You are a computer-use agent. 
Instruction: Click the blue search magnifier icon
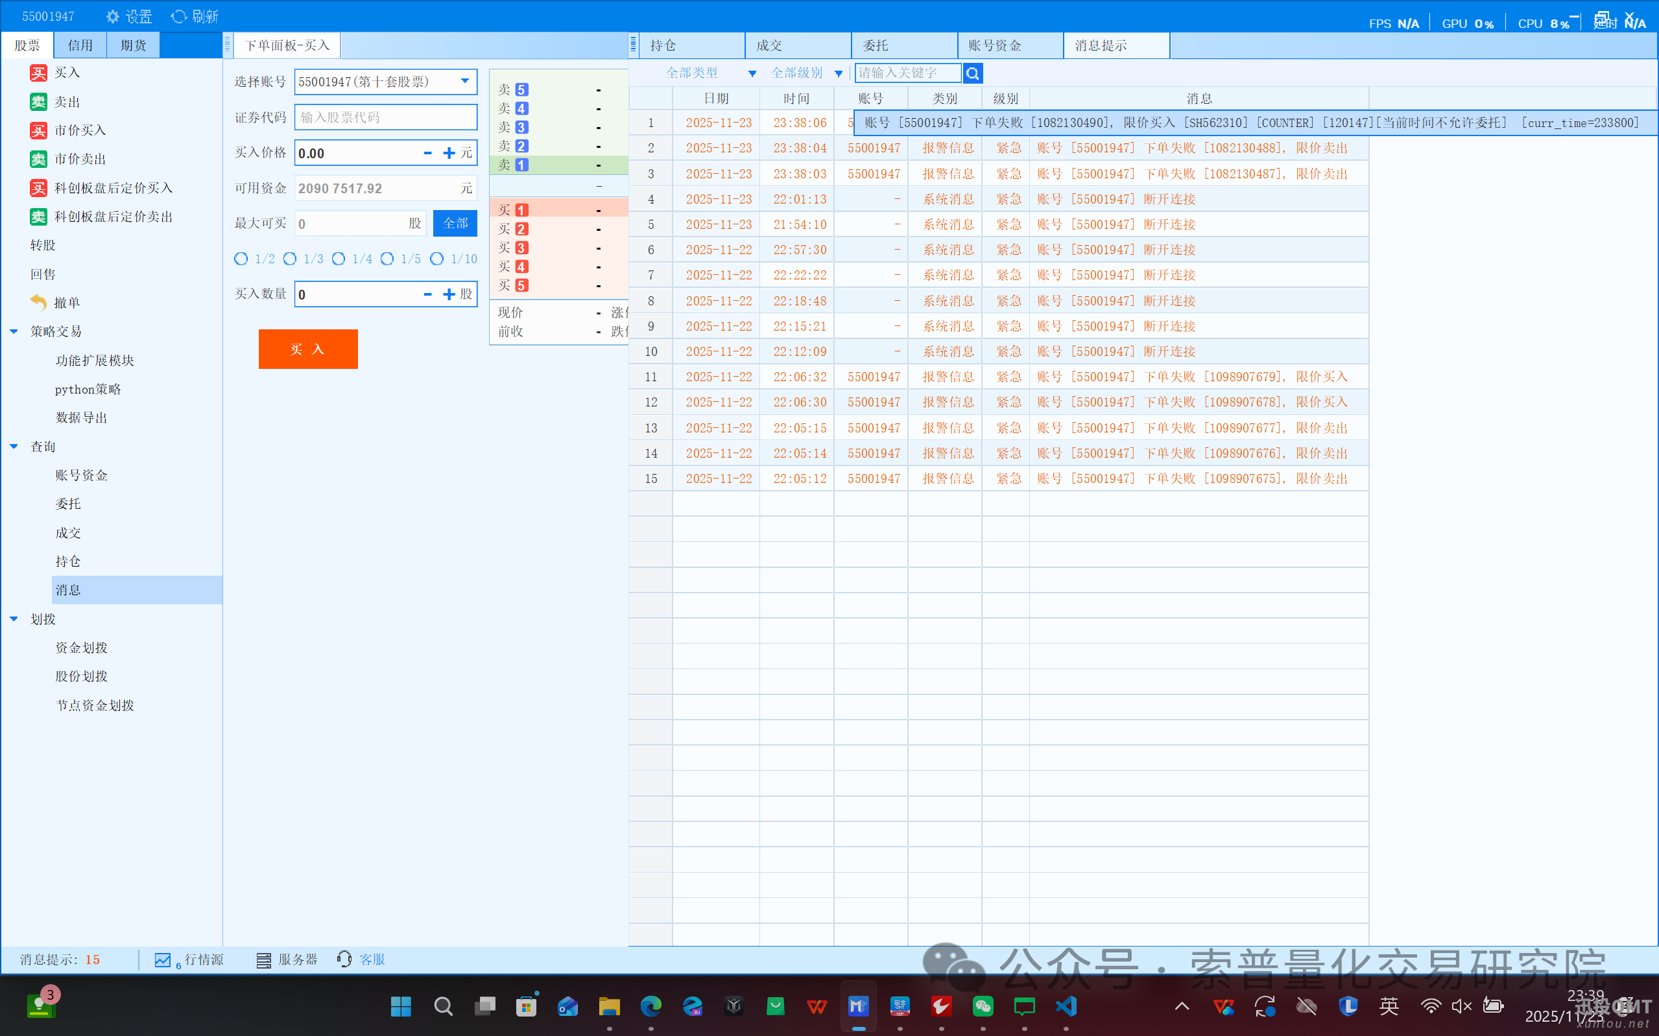[972, 73]
